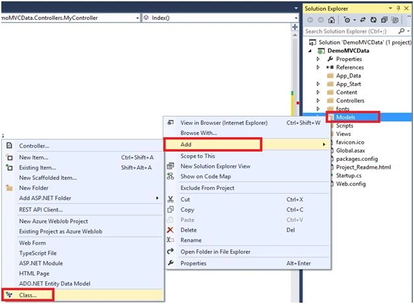The width and height of the screenshot is (414, 304).
Task: Select the Scripts folder
Action: click(x=344, y=125)
